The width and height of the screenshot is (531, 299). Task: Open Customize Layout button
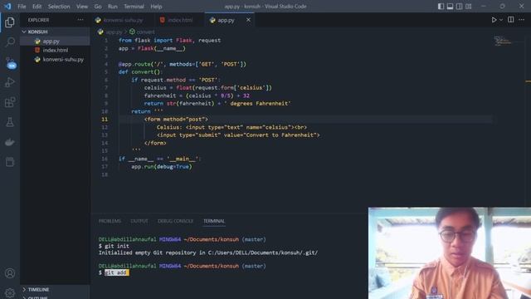468,6
